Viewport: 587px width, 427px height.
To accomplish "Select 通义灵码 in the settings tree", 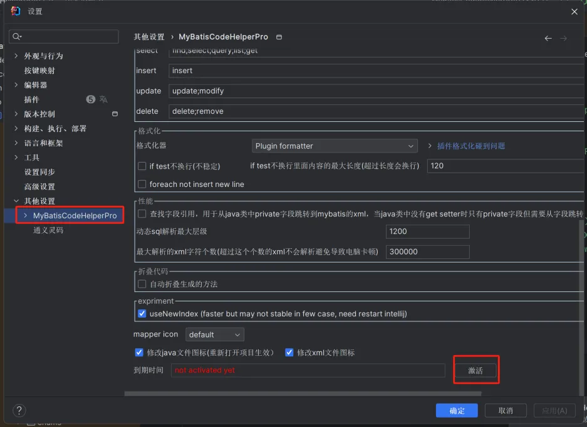I will point(48,230).
